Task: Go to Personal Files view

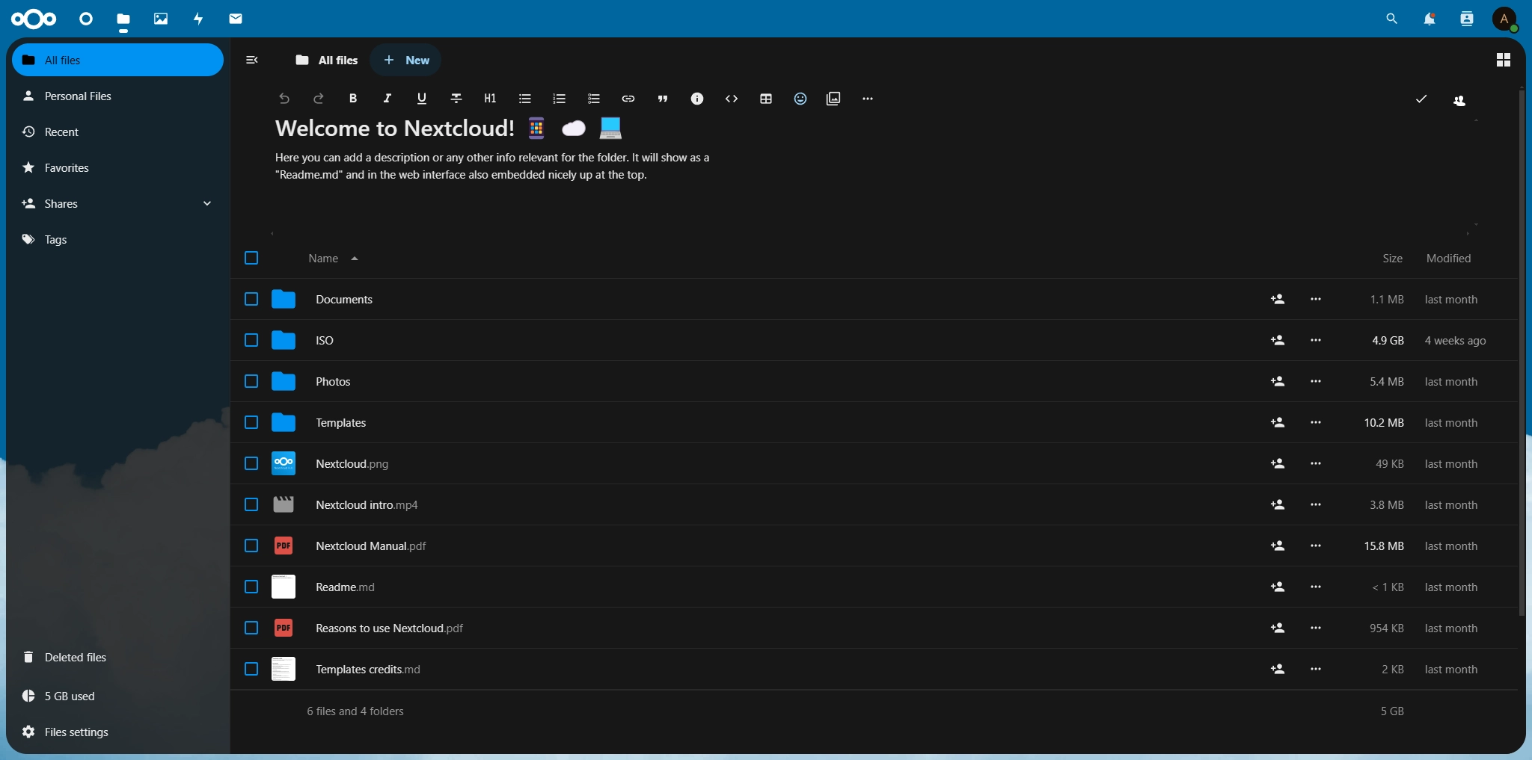Action: (117, 96)
